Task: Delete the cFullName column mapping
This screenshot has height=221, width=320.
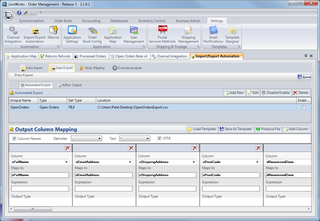Action: (x=67, y=148)
